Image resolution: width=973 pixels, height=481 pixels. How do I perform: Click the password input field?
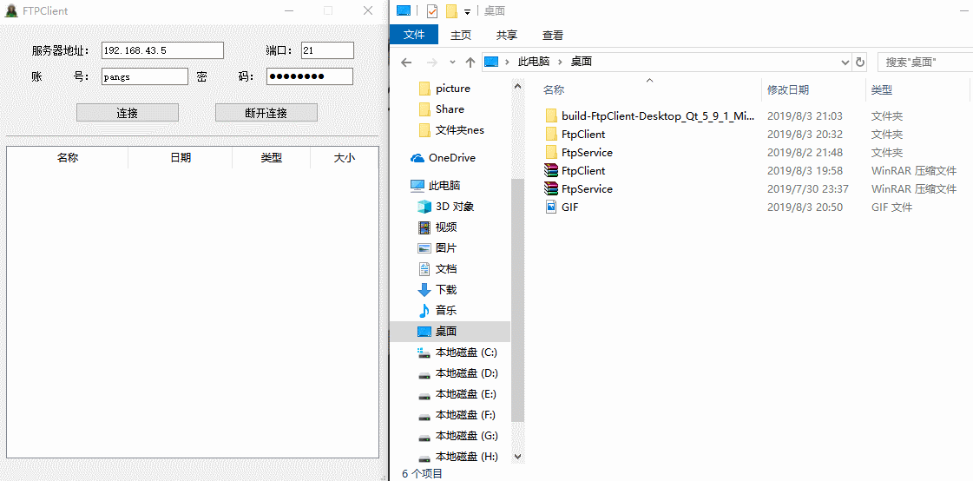(x=310, y=76)
